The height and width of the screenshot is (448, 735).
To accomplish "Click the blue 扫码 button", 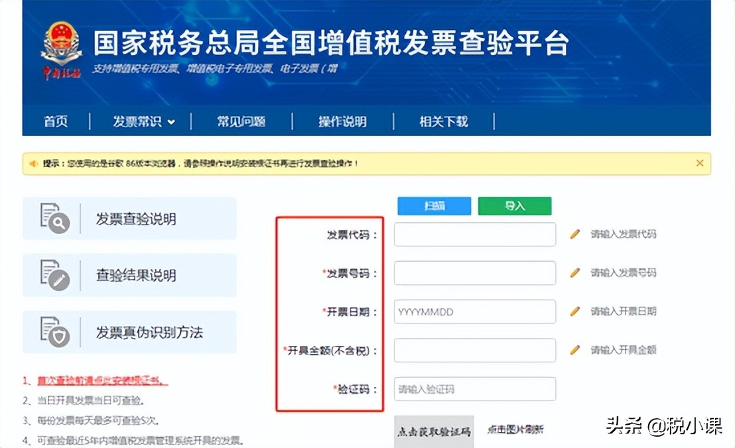I will pyautogui.click(x=434, y=206).
